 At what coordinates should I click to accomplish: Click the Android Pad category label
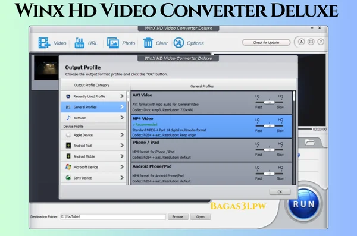coord(83,146)
